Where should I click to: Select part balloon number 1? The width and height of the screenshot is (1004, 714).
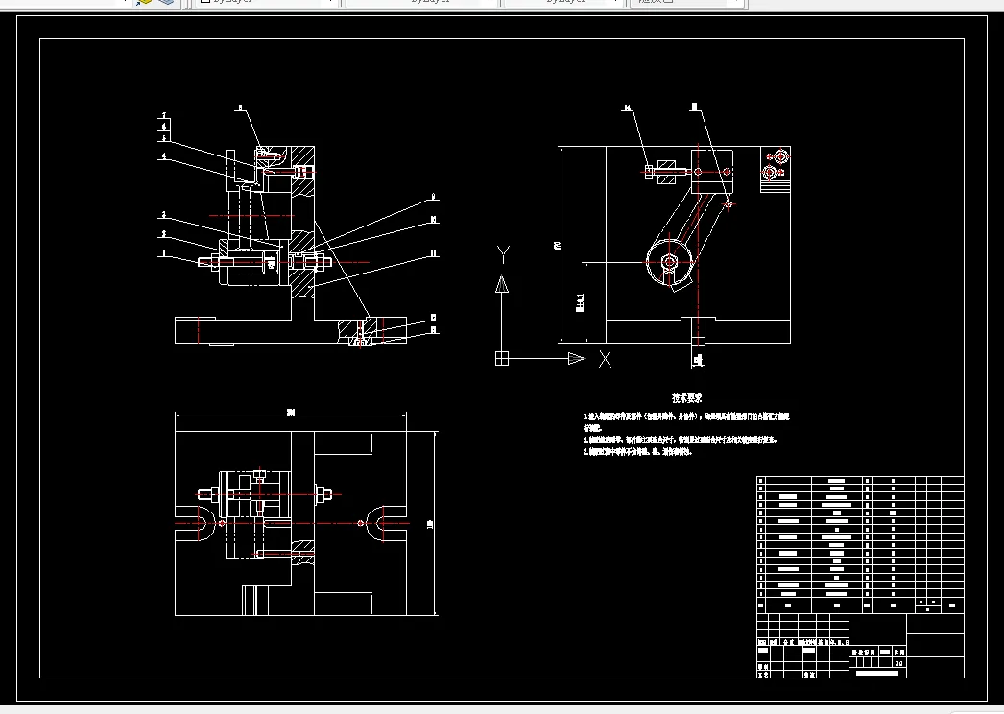click(164, 254)
